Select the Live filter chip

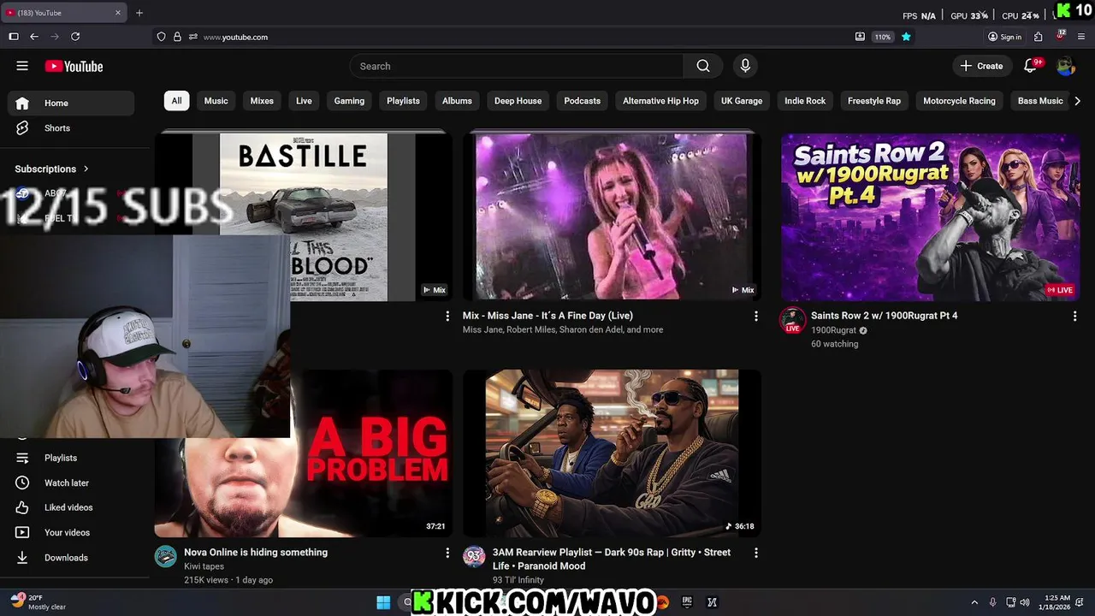(x=304, y=101)
